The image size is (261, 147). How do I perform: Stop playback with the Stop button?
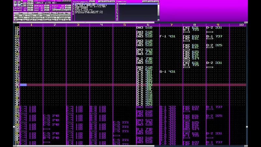pos(46,20)
